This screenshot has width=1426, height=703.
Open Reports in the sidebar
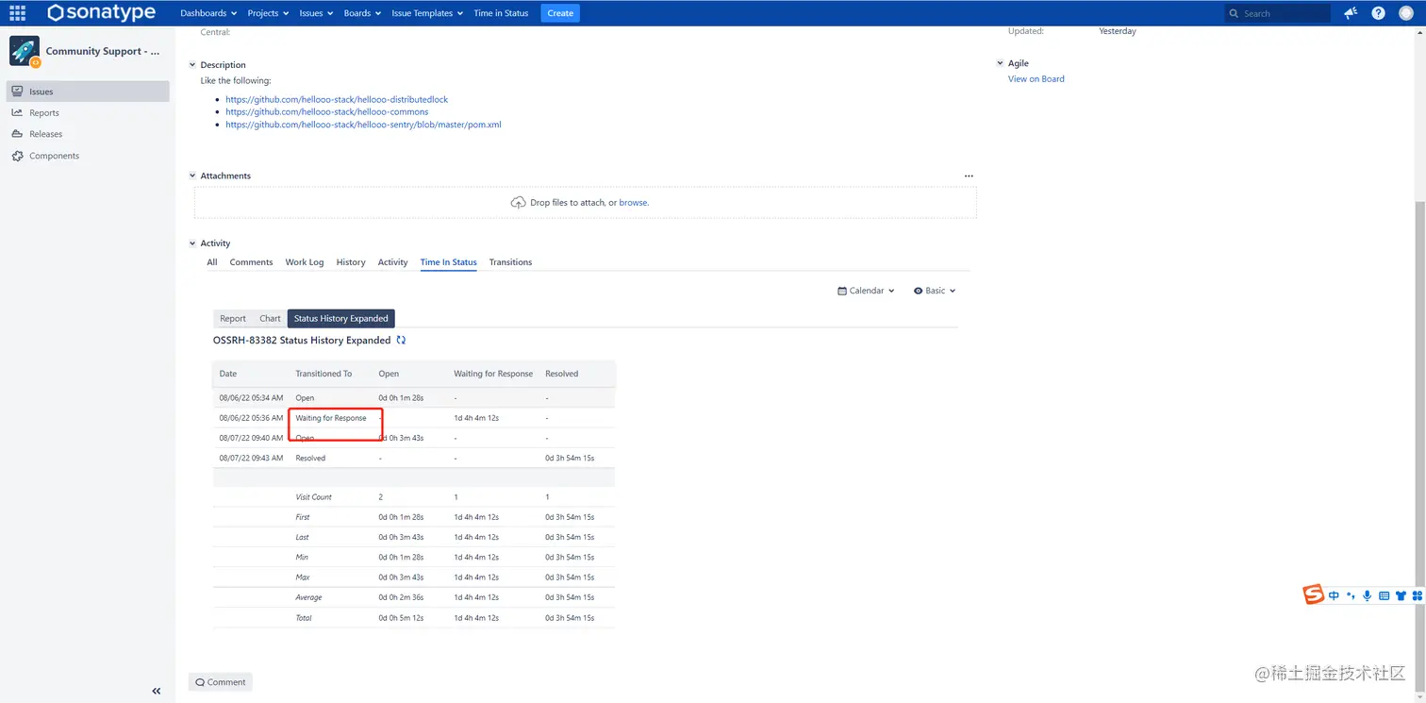click(88, 113)
